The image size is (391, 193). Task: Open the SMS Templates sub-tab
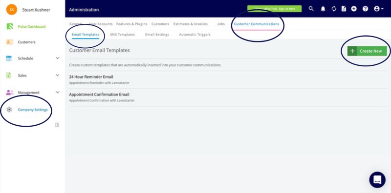click(x=123, y=35)
